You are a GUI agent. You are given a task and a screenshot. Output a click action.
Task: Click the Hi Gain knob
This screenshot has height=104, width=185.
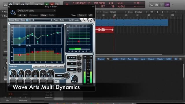[28, 73]
